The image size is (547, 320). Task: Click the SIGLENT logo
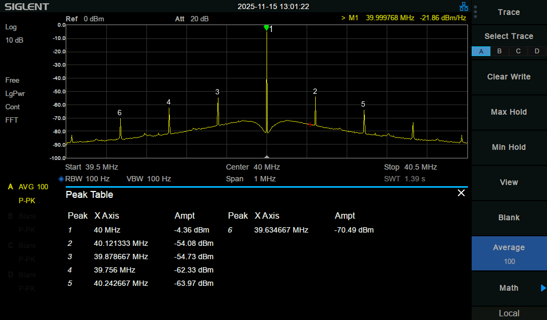27,6
